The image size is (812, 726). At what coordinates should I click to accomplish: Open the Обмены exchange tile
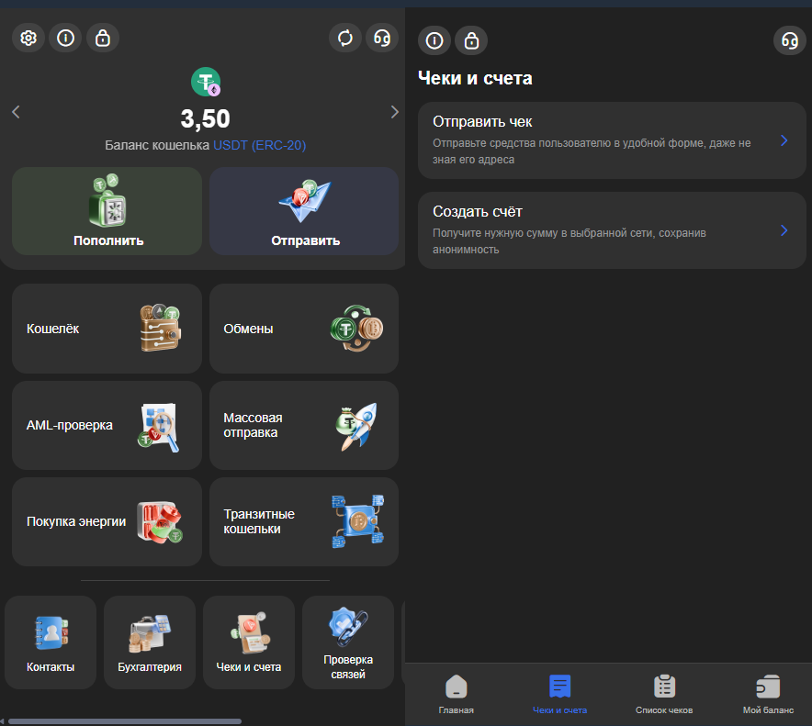(304, 329)
